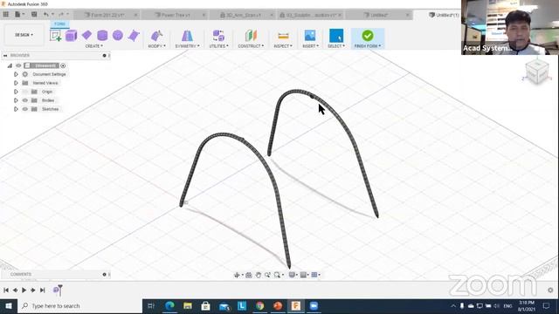This screenshot has height=314, width=559.
Task: Click the Symmetry mirror icon
Action: (187, 36)
